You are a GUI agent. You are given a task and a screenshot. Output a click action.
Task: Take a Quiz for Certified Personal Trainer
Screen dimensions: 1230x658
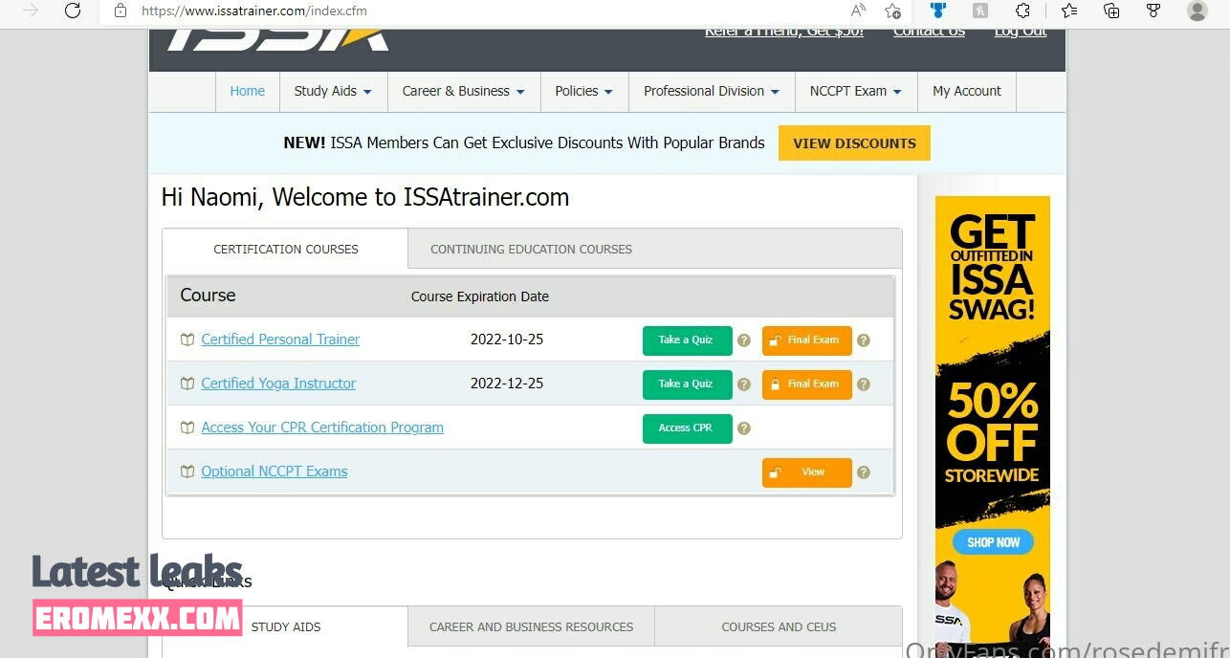pyautogui.click(x=687, y=340)
